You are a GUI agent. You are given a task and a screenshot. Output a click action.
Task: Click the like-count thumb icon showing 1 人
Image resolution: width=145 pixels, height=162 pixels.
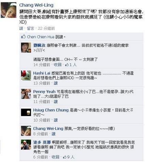coord(67,65)
